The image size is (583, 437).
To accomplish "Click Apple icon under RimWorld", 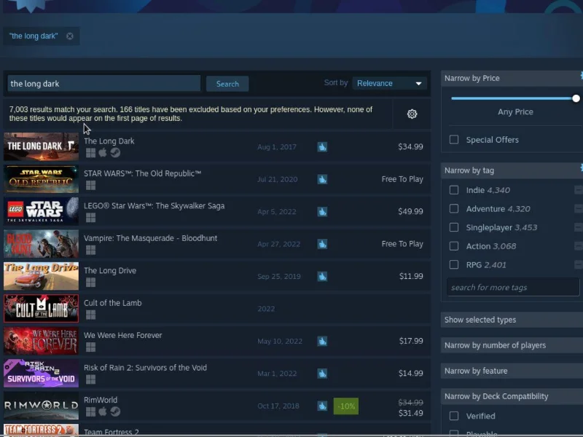I will (103, 412).
